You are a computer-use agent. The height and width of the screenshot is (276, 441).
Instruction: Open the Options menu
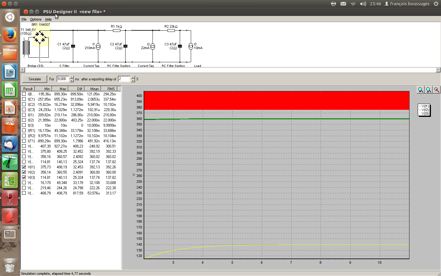click(x=36, y=19)
